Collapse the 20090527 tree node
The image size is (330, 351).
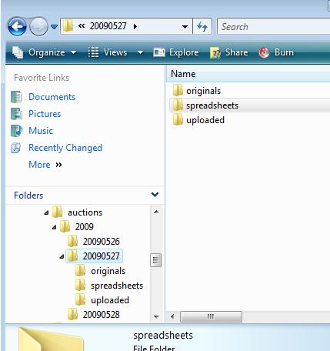pos(62,256)
